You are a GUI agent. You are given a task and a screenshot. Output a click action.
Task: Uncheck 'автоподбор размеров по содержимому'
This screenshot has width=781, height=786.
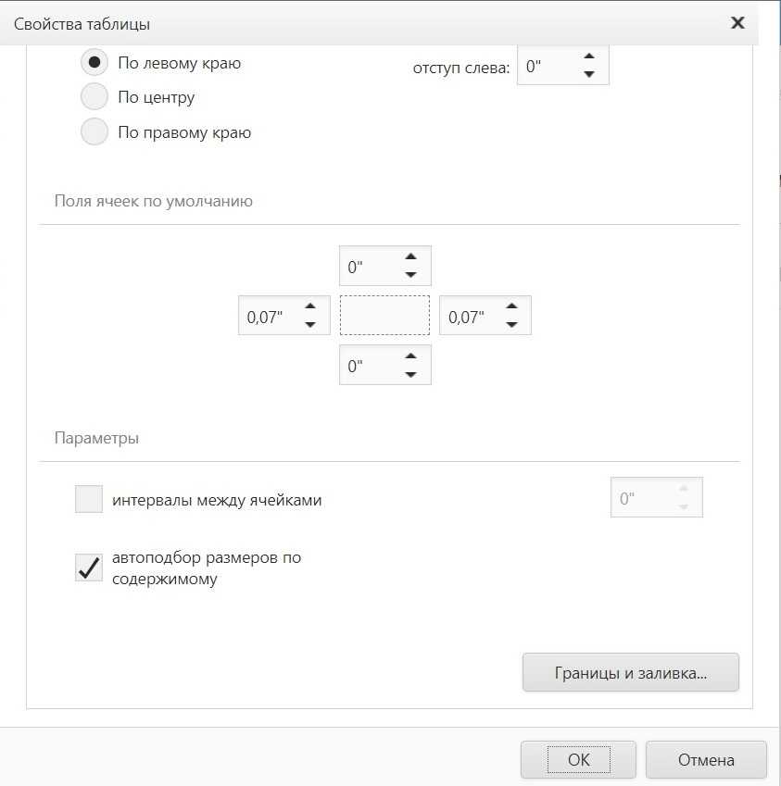[x=89, y=568]
